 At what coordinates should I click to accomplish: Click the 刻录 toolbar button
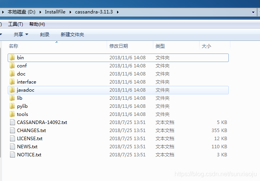pyautogui.click(x=45, y=35)
